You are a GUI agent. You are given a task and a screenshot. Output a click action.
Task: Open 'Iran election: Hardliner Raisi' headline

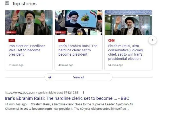click(x=27, y=50)
